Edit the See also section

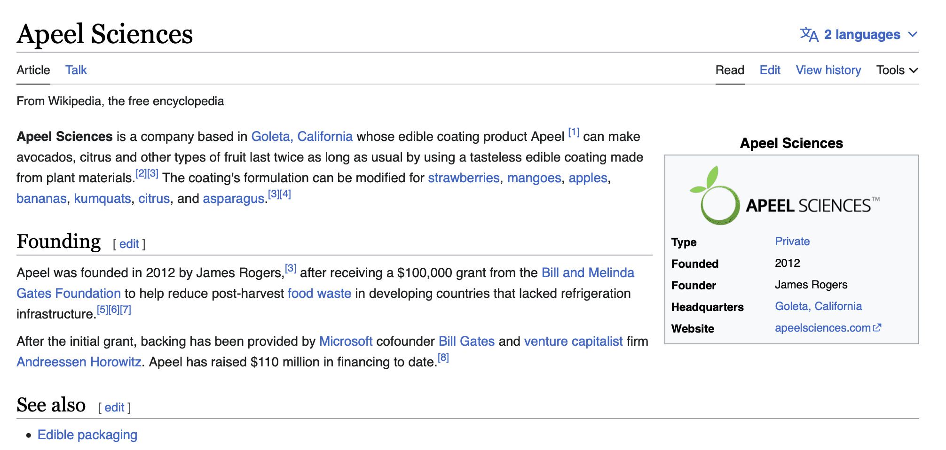click(114, 408)
